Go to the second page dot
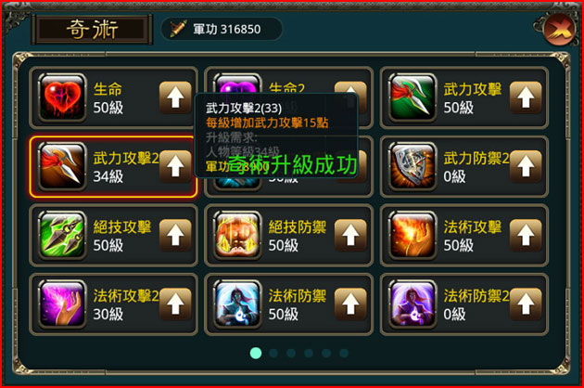The width and height of the screenshot is (584, 388). point(273,353)
